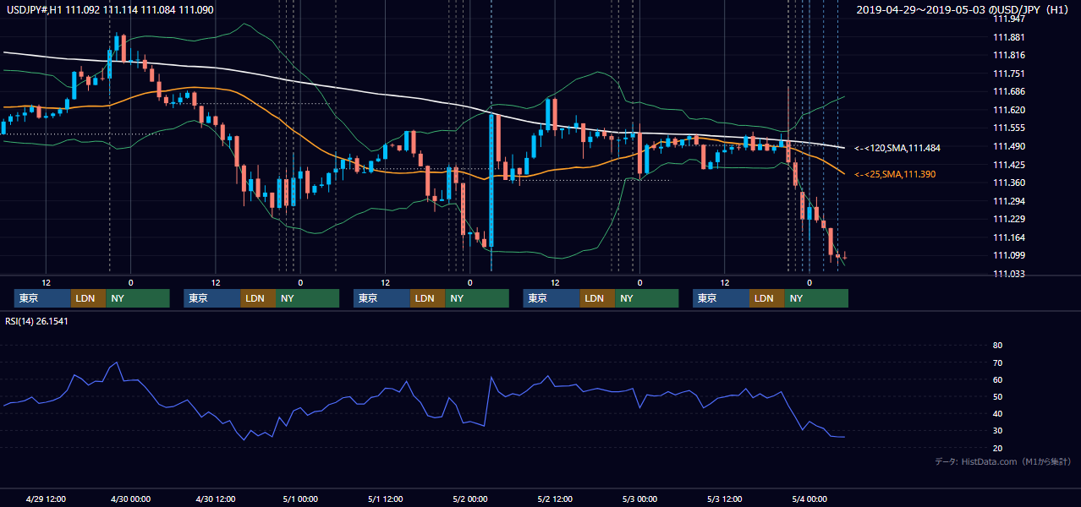Click time axis label 5/2 00:00

[469, 499]
